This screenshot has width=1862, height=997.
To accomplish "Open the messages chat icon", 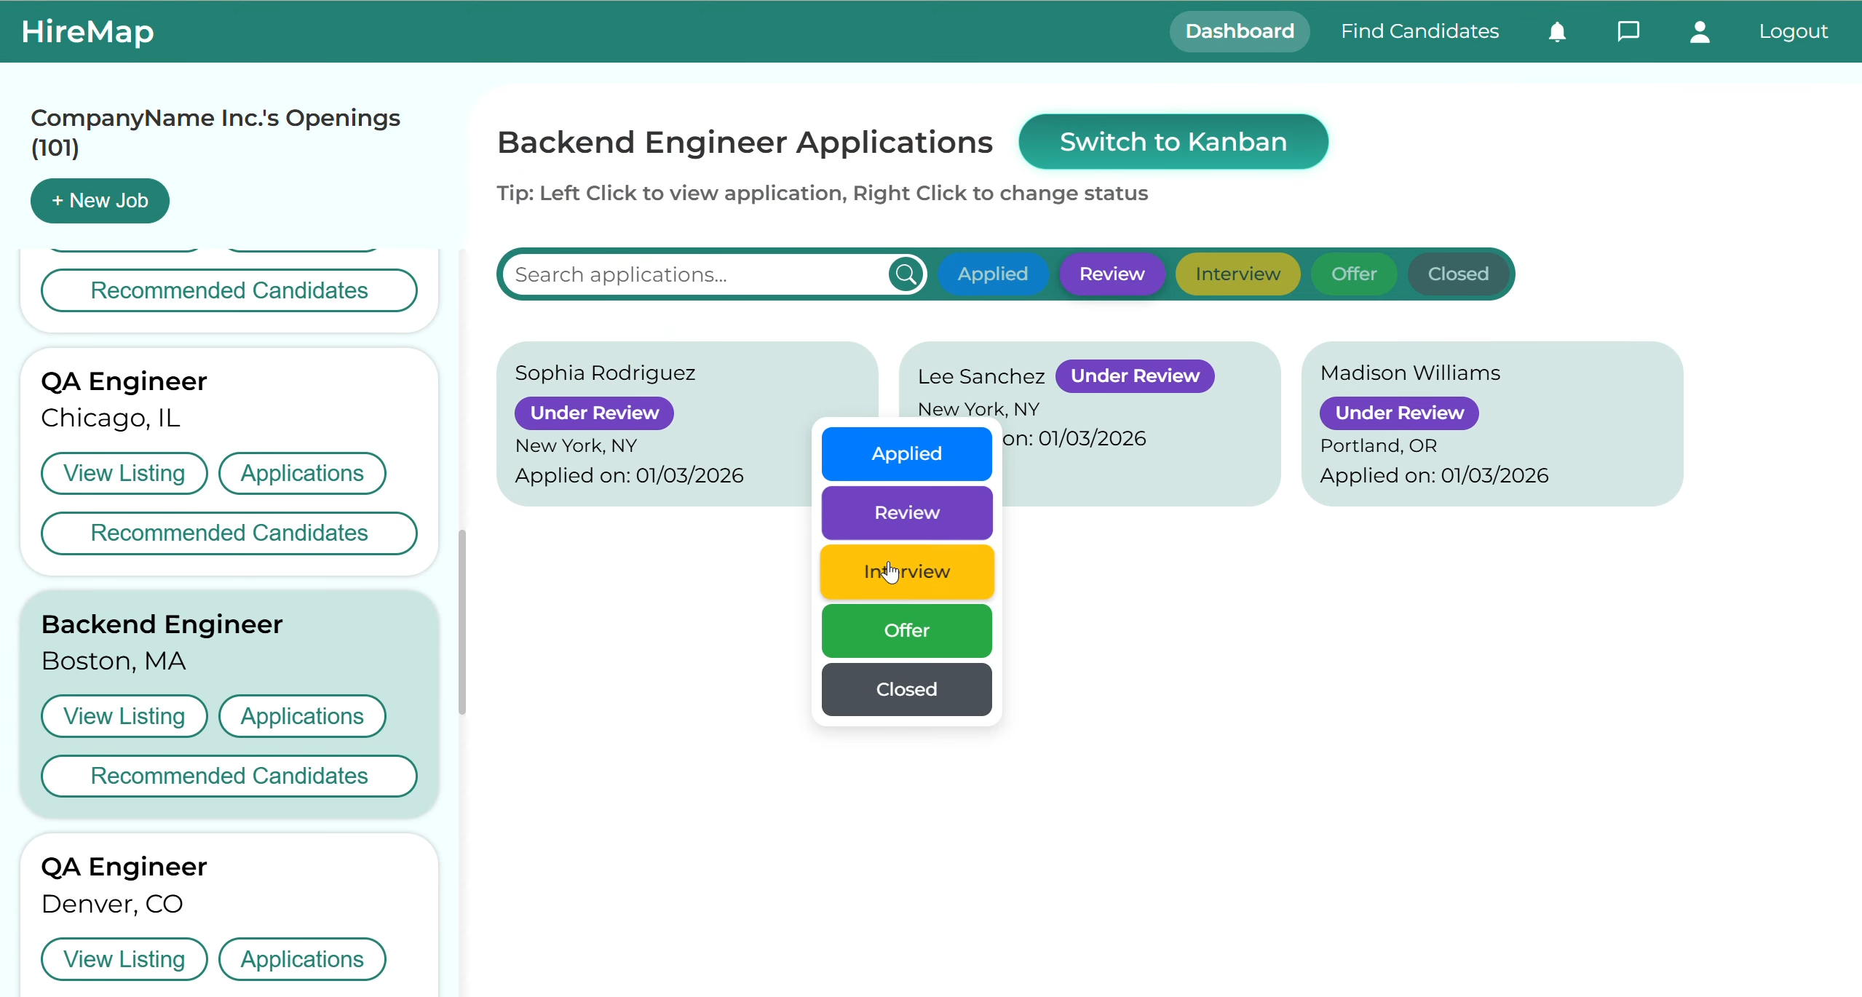I will tap(1628, 31).
